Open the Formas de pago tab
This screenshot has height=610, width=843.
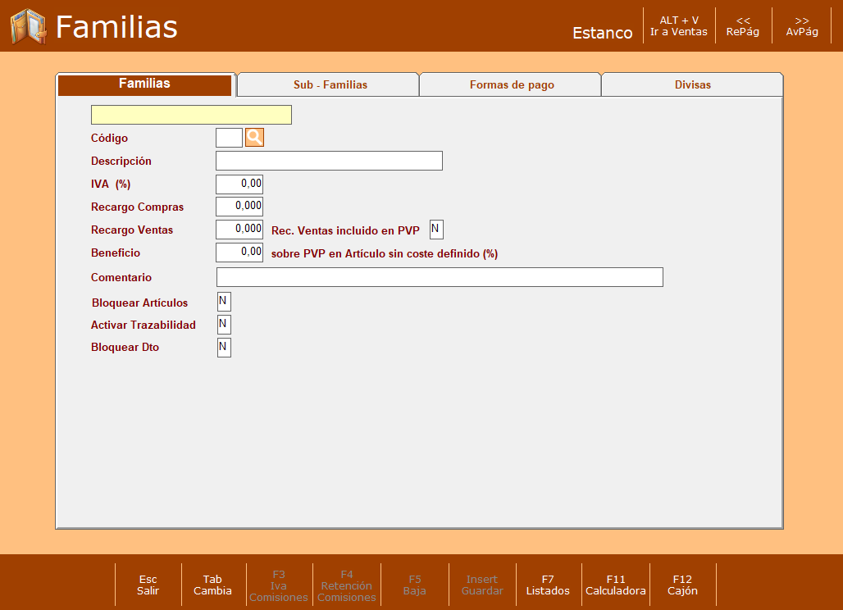[x=511, y=85]
